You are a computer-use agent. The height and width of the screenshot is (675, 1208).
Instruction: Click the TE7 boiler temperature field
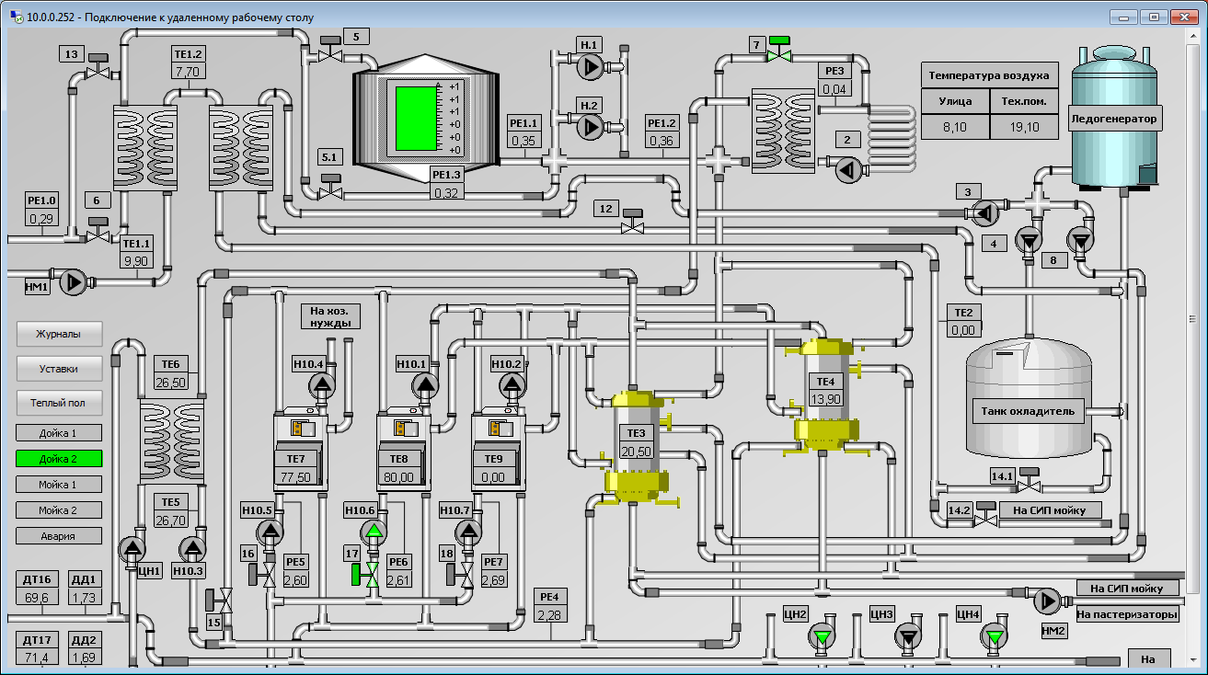296,477
